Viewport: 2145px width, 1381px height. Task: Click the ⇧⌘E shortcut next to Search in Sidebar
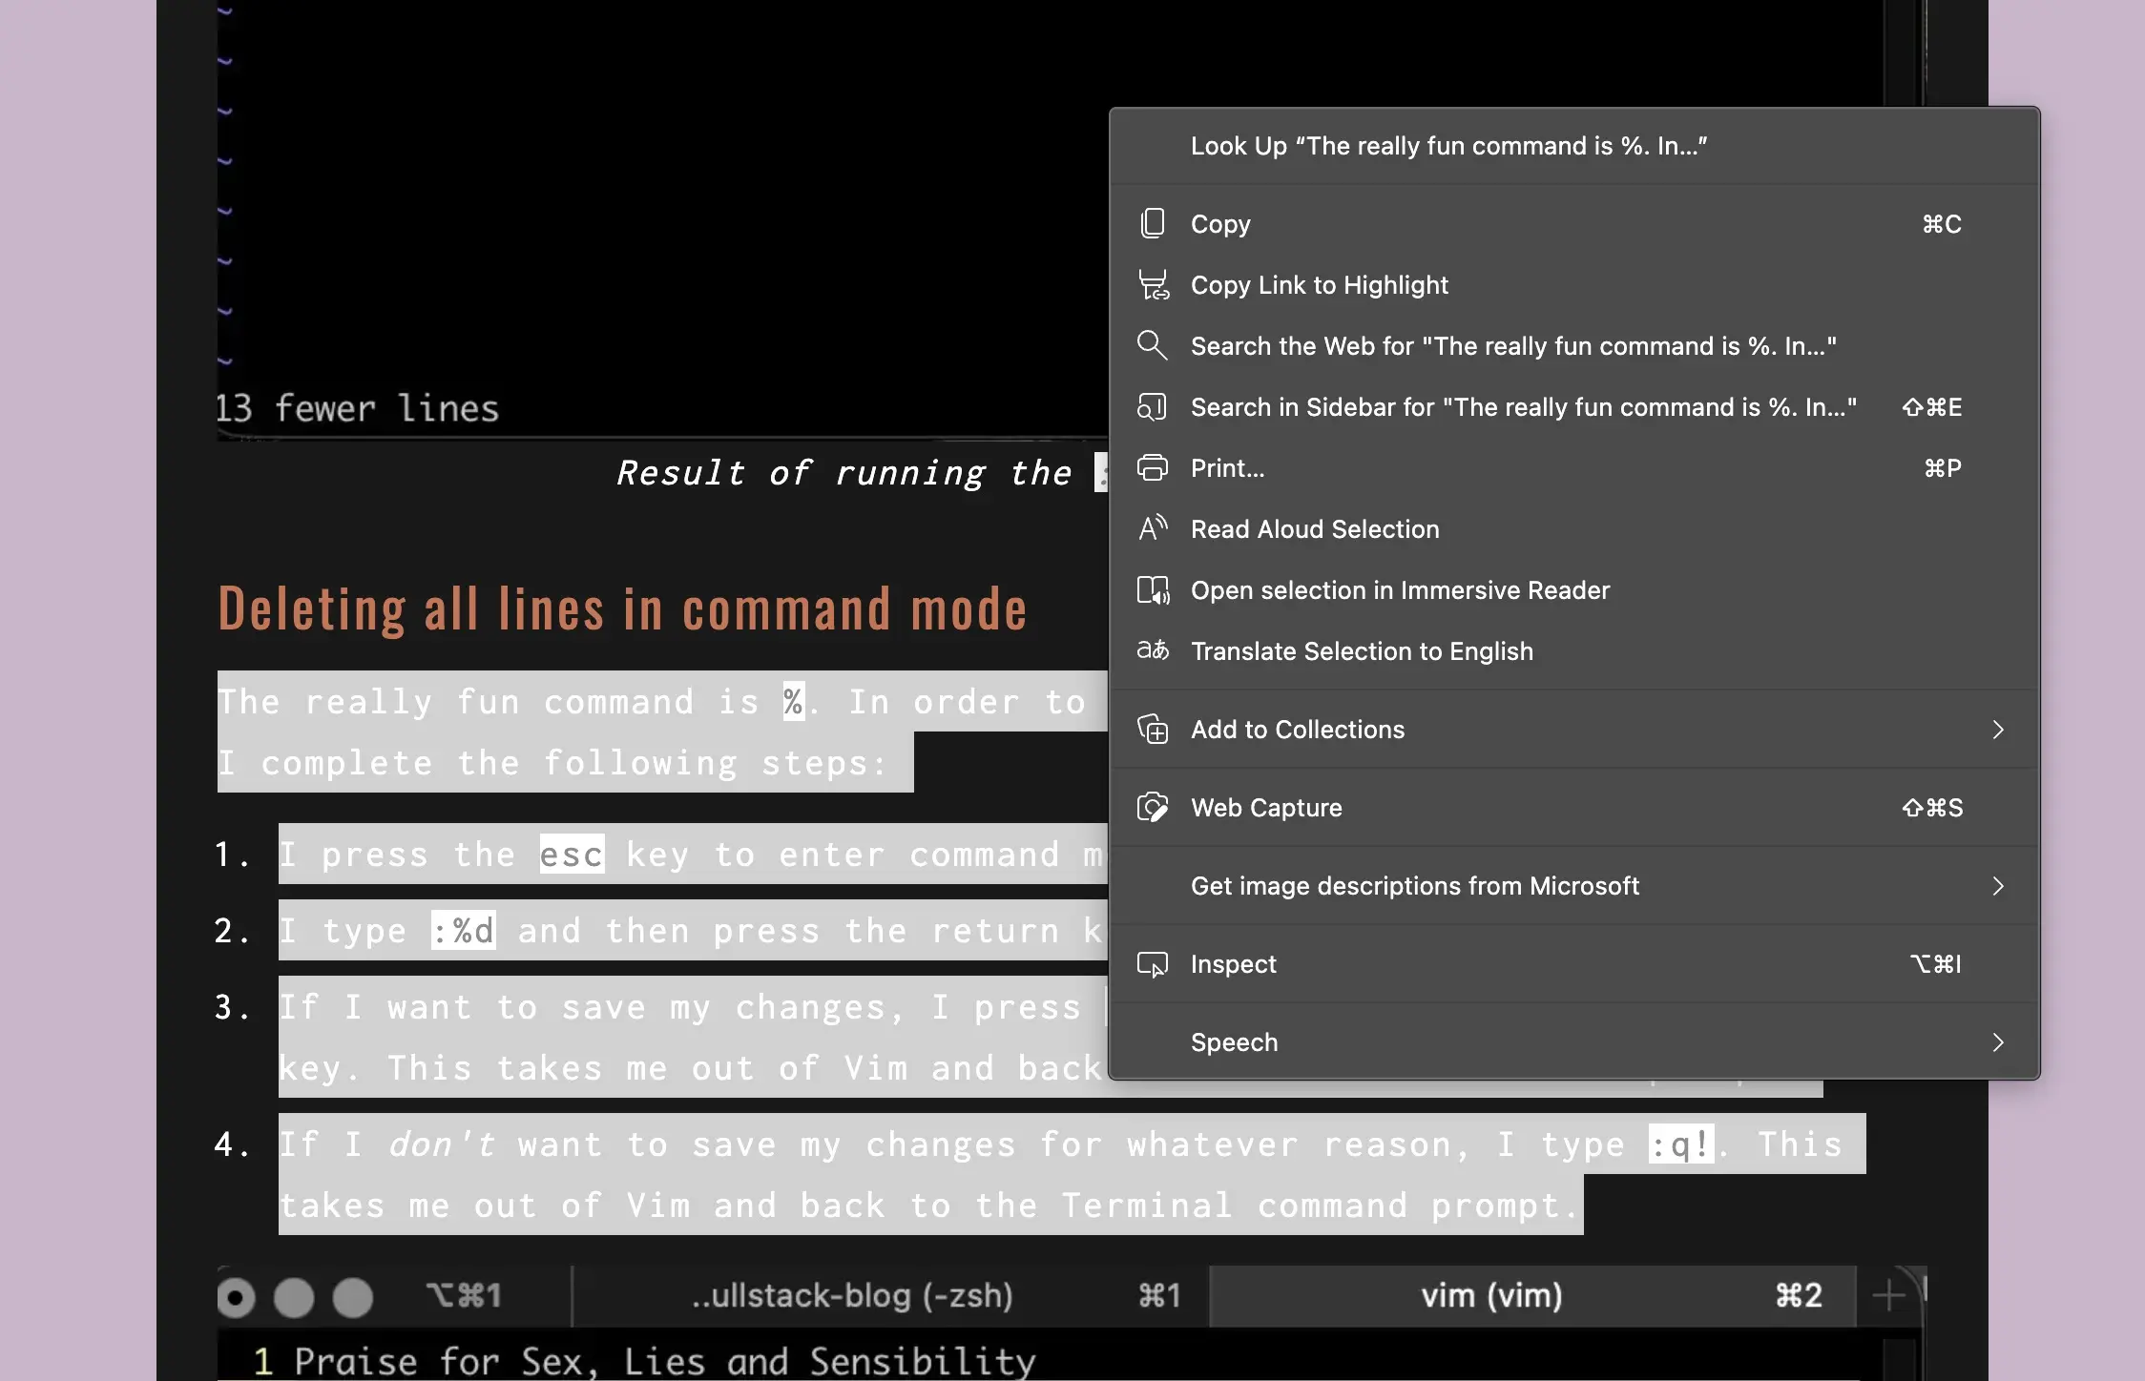click(x=1932, y=406)
